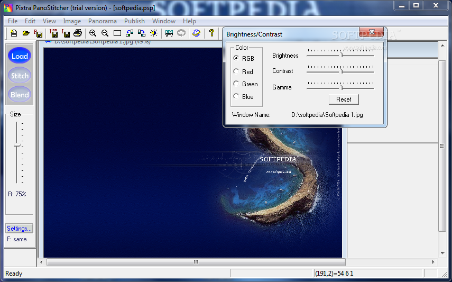Click the blue Load button

(20, 56)
